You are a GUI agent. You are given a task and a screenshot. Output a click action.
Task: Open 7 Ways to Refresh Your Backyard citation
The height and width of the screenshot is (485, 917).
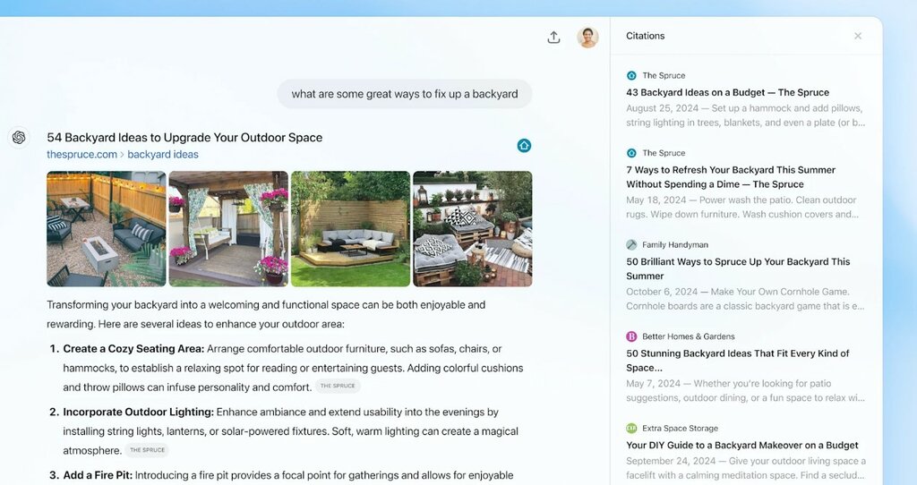[x=731, y=177]
